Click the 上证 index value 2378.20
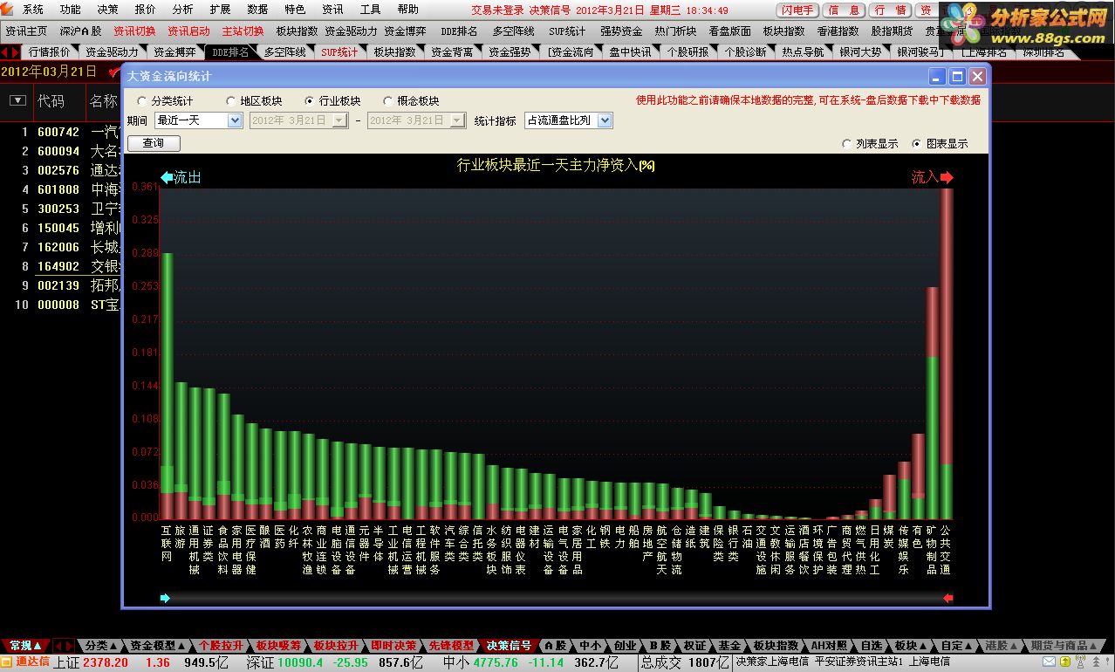This screenshot has width=1115, height=672. tap(106, 662)
